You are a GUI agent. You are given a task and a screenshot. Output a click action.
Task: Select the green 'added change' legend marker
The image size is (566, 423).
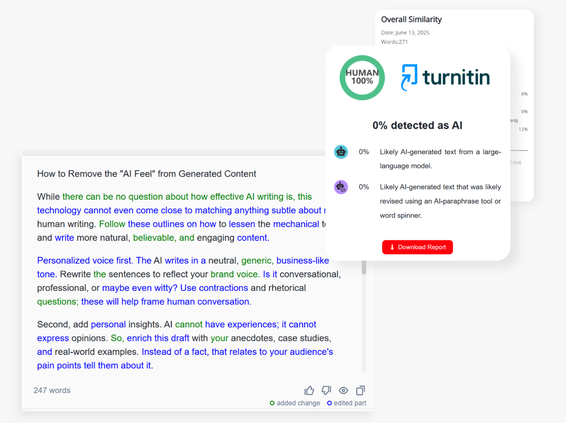coord(272,403)
